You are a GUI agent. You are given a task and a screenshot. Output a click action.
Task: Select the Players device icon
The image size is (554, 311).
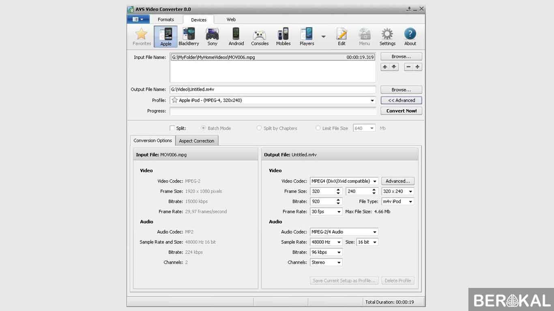click(x=307, y=37)
